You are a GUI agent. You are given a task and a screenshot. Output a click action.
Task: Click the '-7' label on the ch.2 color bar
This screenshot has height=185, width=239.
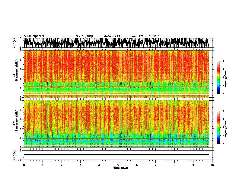[222, 144]
